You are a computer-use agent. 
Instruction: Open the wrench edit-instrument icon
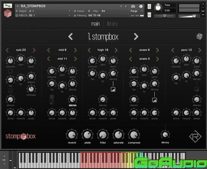8,6
